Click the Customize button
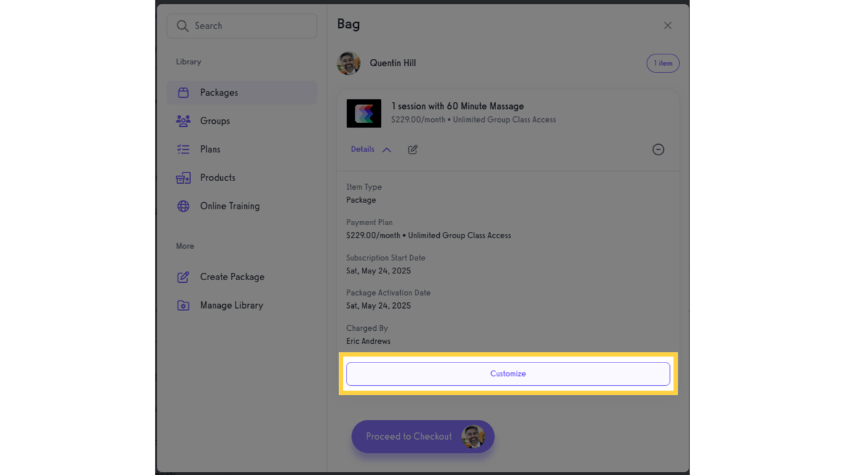This screenshot has height=475, width=845. coord(508,374)
